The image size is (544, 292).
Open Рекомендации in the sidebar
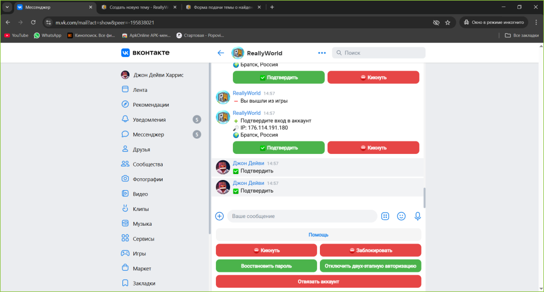click(x=151, y=105)
